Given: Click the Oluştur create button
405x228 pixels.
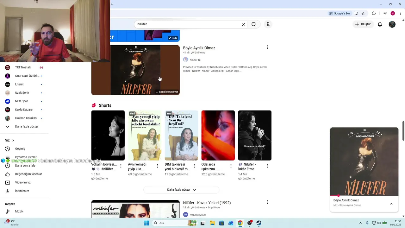Looking at the screenshot, I should pyautogui.click(x=363, y=24).
